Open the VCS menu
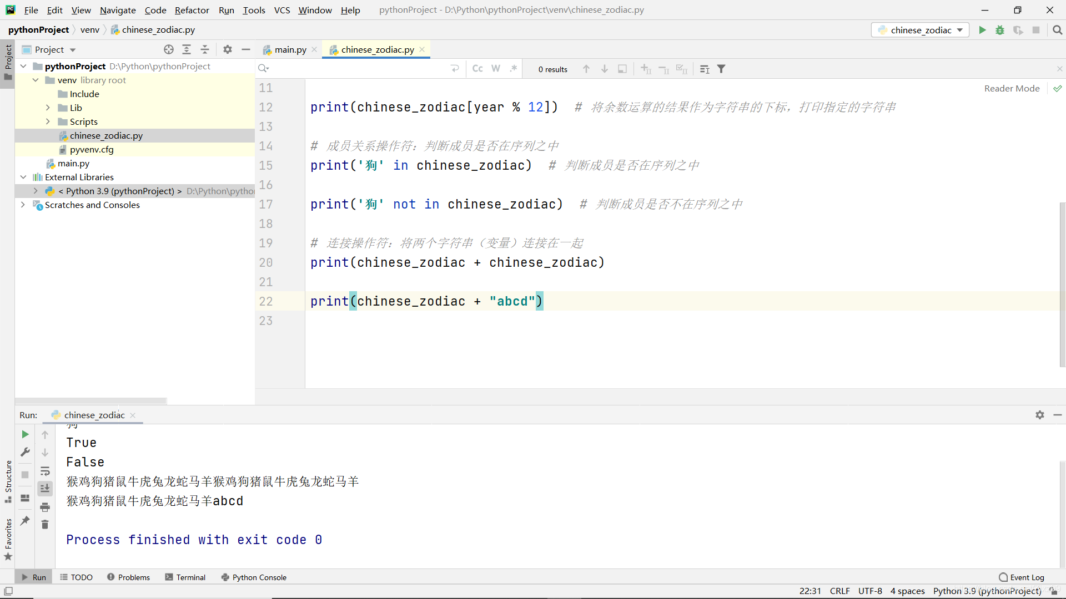 282,10
